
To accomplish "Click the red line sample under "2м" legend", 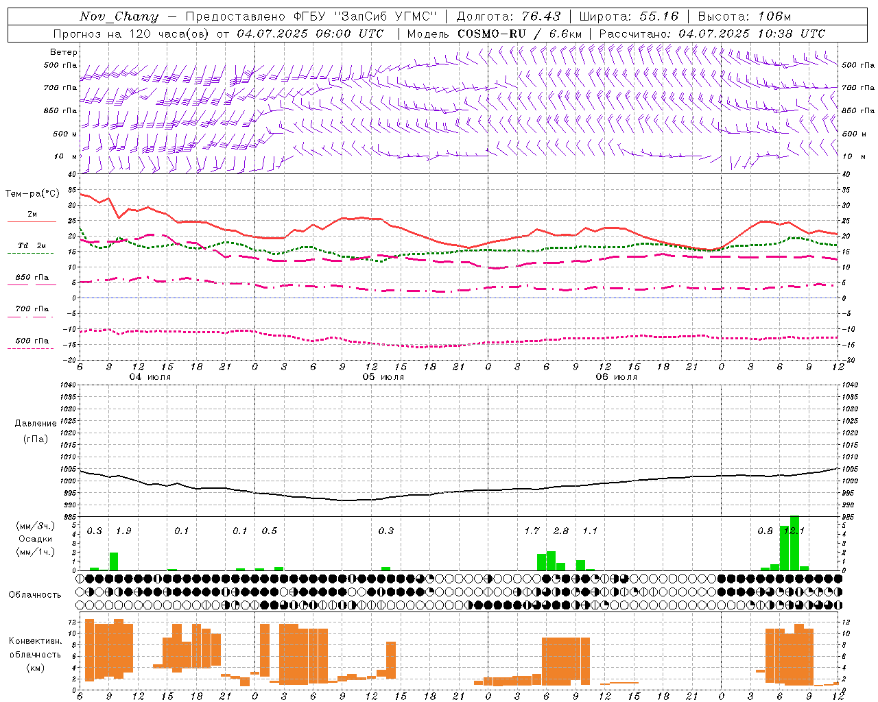I will (32, 222).
